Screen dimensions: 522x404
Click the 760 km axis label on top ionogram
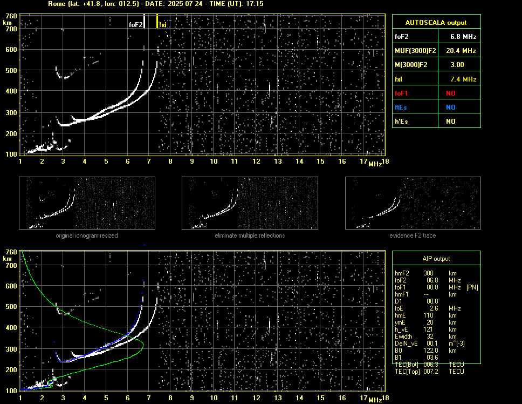coord(11,16)
